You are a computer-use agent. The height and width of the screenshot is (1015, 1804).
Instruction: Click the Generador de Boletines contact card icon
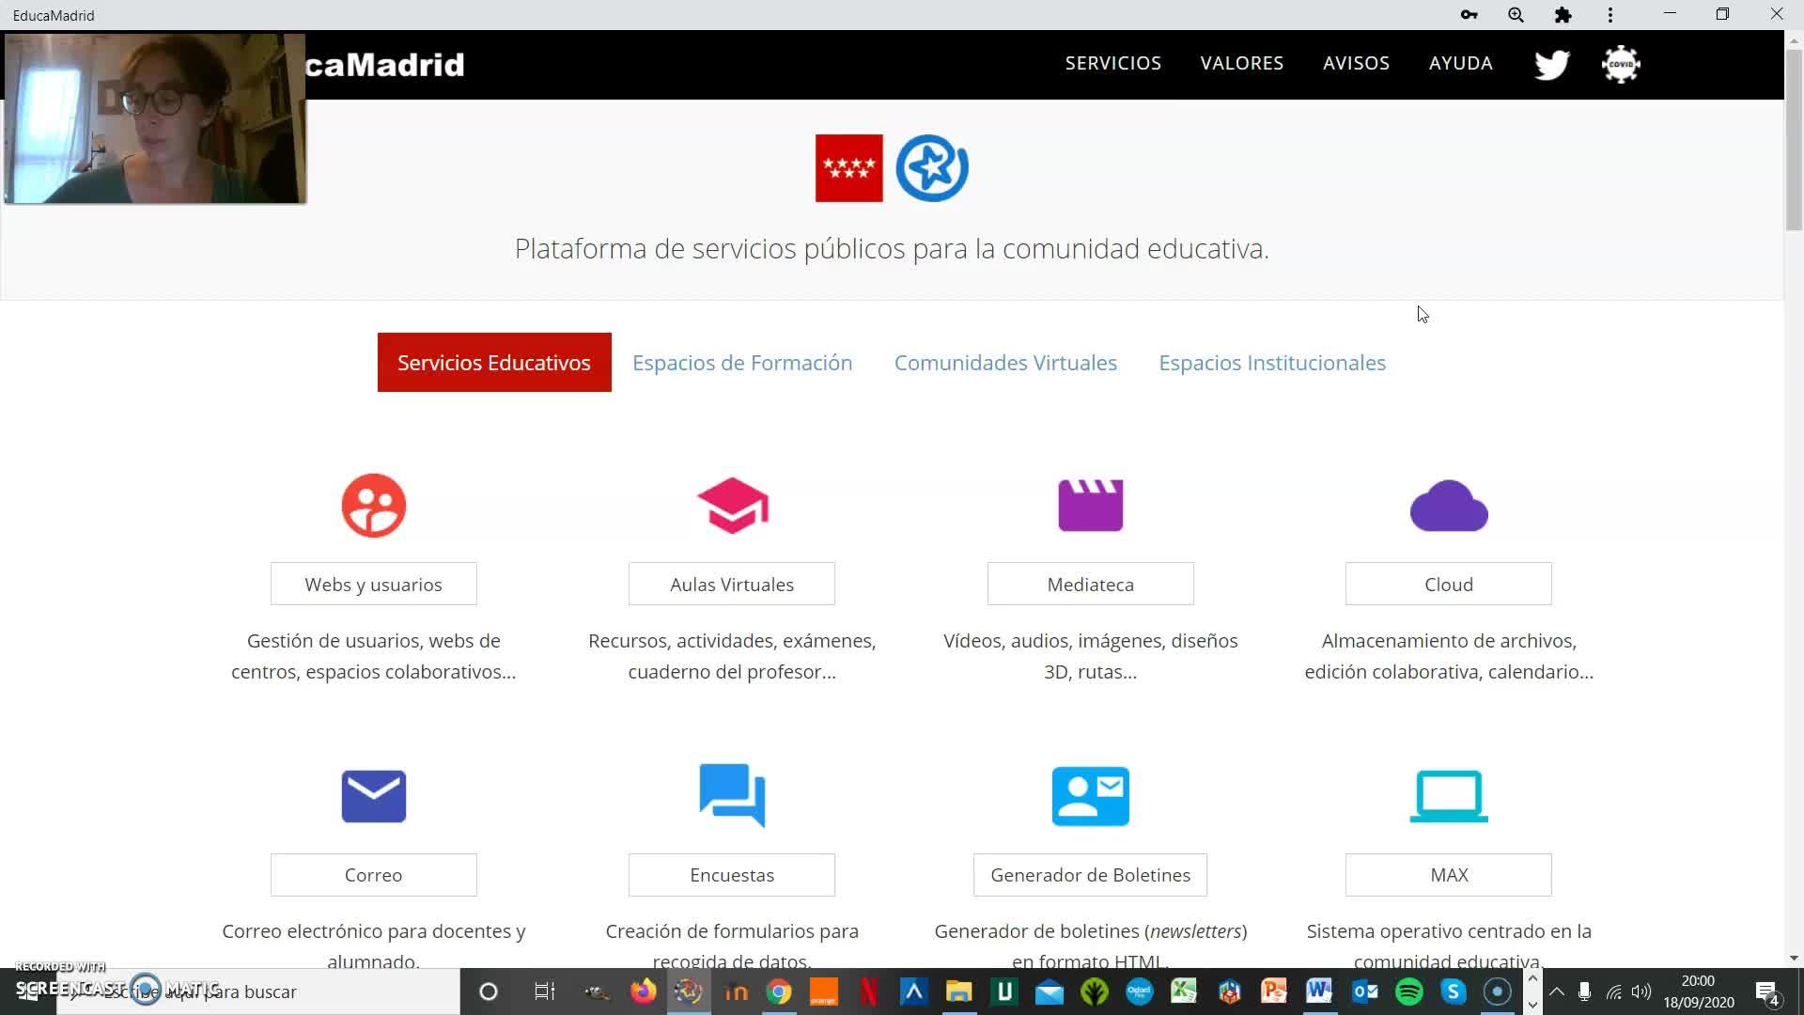tap(1090, 796)
